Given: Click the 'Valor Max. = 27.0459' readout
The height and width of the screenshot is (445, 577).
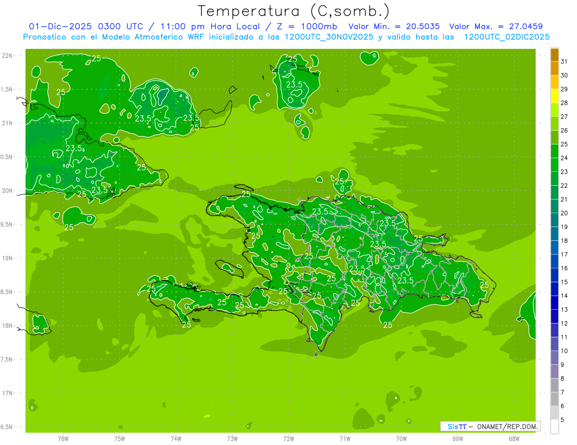Looking at the screenshot, I should [x=496, y=26].
